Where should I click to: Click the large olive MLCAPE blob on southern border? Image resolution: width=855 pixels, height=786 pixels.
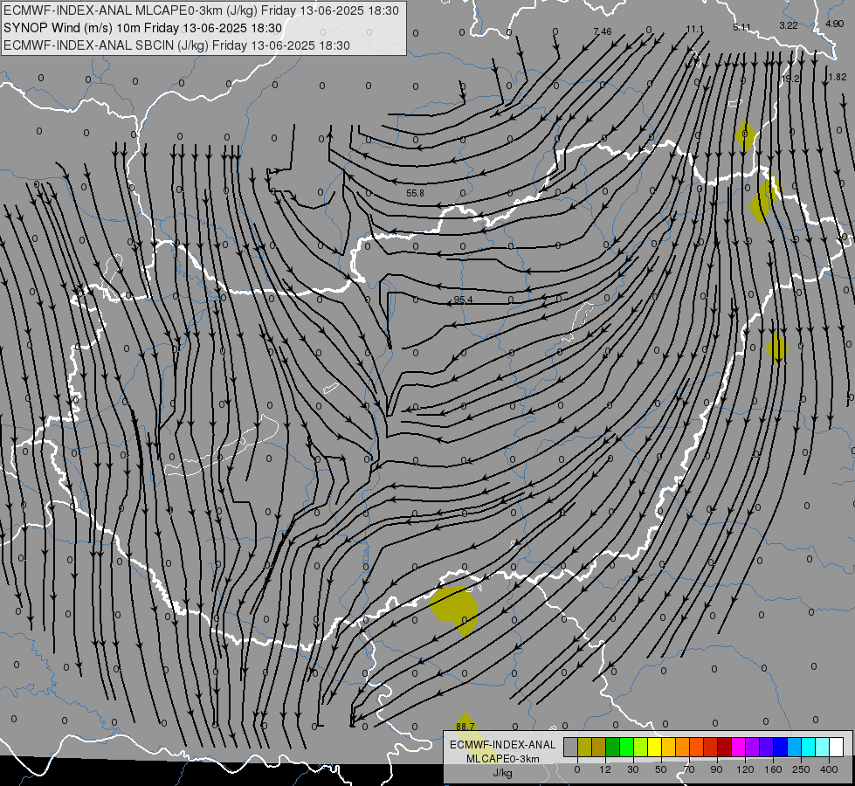coord(455,608)
